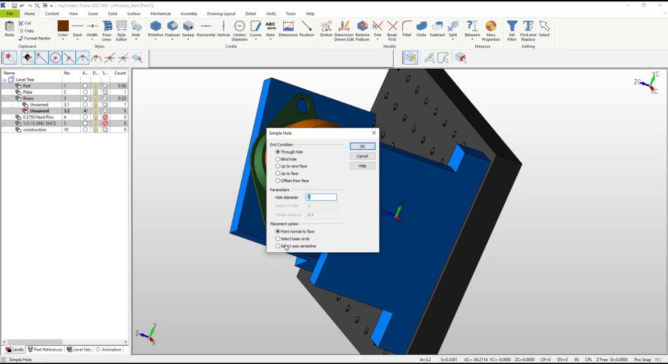Select the Break First tool
This screenshot has height=364, width=668.
pos(392,31)
